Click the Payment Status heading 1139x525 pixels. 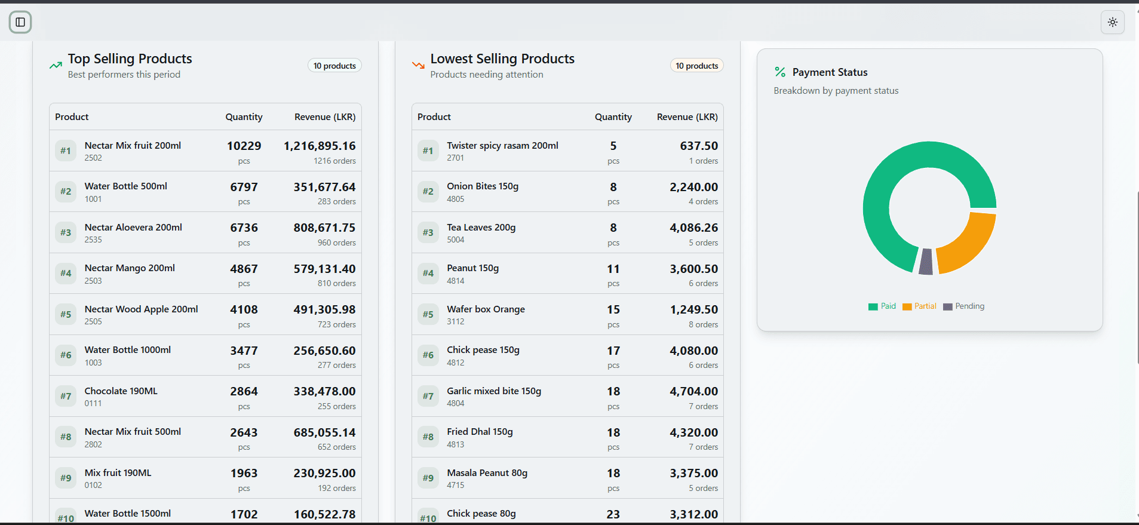[830, 72]
